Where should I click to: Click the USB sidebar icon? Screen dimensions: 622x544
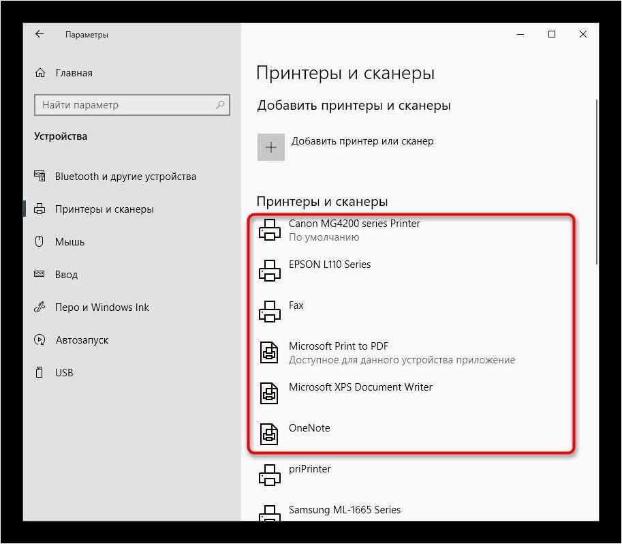coord(40,372)
